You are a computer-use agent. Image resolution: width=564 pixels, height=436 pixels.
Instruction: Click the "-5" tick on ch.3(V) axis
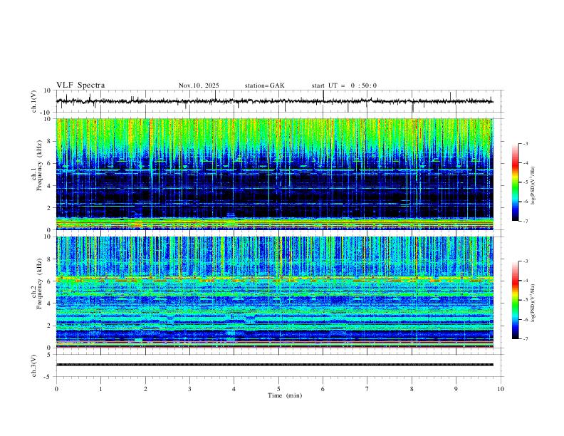click(x=48, y=377)
